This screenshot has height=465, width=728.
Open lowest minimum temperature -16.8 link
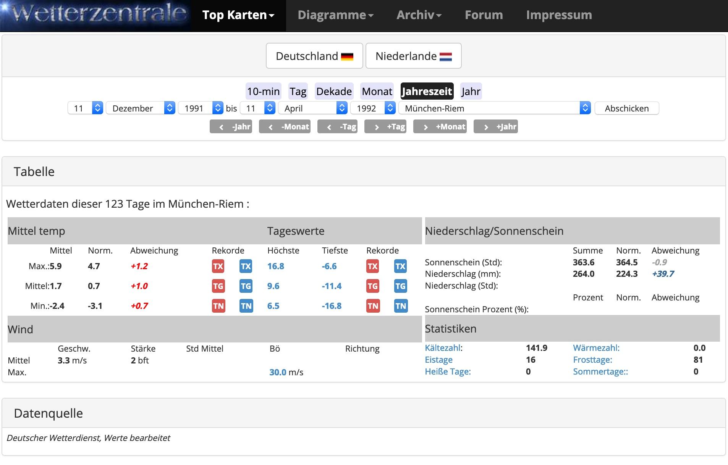point(332,306)
